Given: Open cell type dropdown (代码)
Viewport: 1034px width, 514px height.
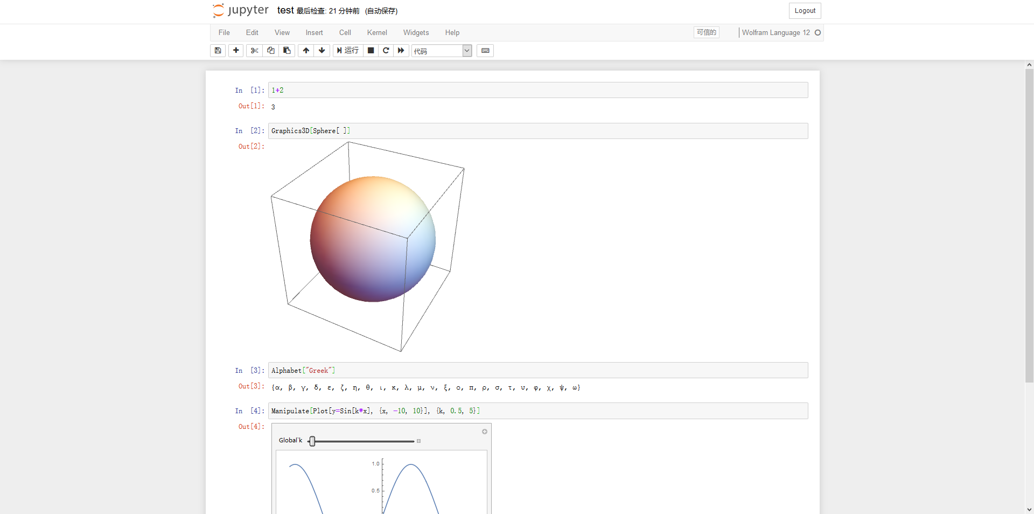Looking at the screenshot, I should [x=442, y=51].
